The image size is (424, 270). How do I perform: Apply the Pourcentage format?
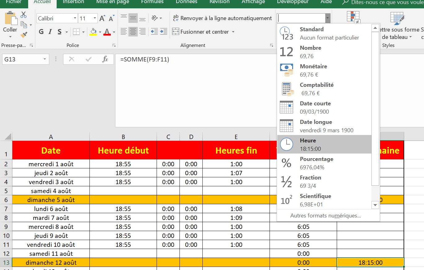[x=316, y=162]
